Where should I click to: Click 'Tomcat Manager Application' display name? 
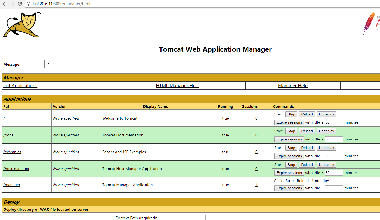(127, 185)
